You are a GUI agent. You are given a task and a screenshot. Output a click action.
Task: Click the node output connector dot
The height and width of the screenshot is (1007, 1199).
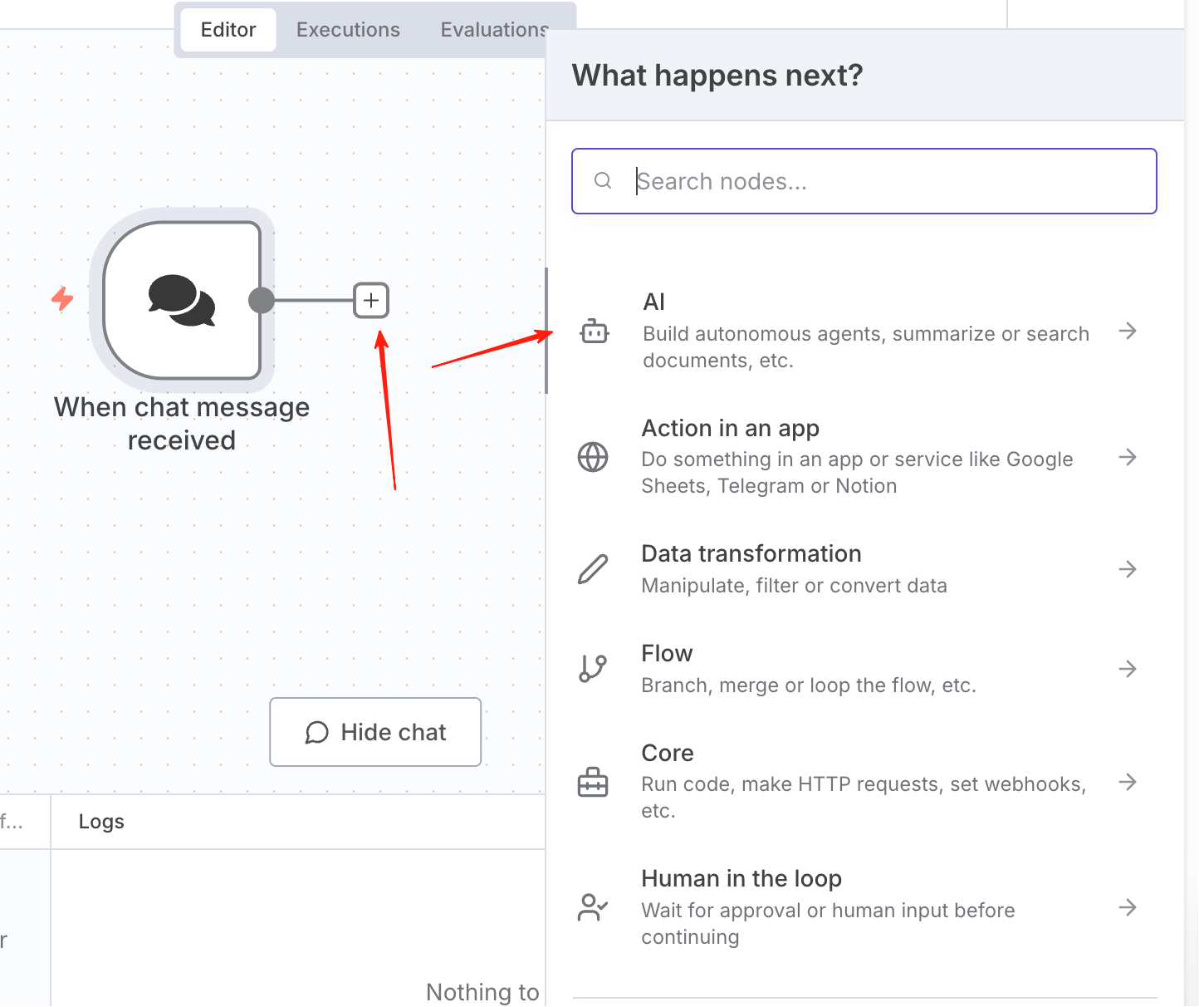tap(262, 301)
